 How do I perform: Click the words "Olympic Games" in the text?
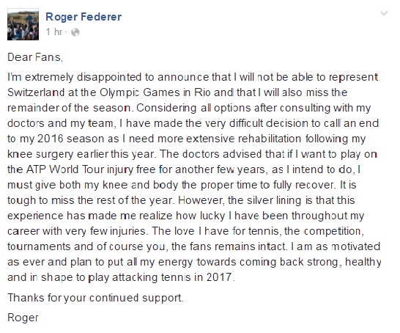click(140, 92)
